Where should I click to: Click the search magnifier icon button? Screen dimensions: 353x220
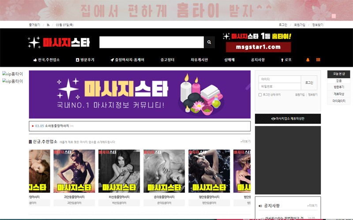coord(209,42)
